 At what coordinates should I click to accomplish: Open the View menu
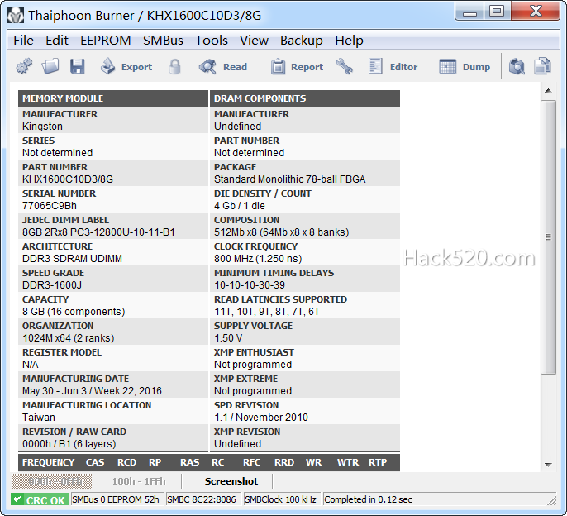254,41
